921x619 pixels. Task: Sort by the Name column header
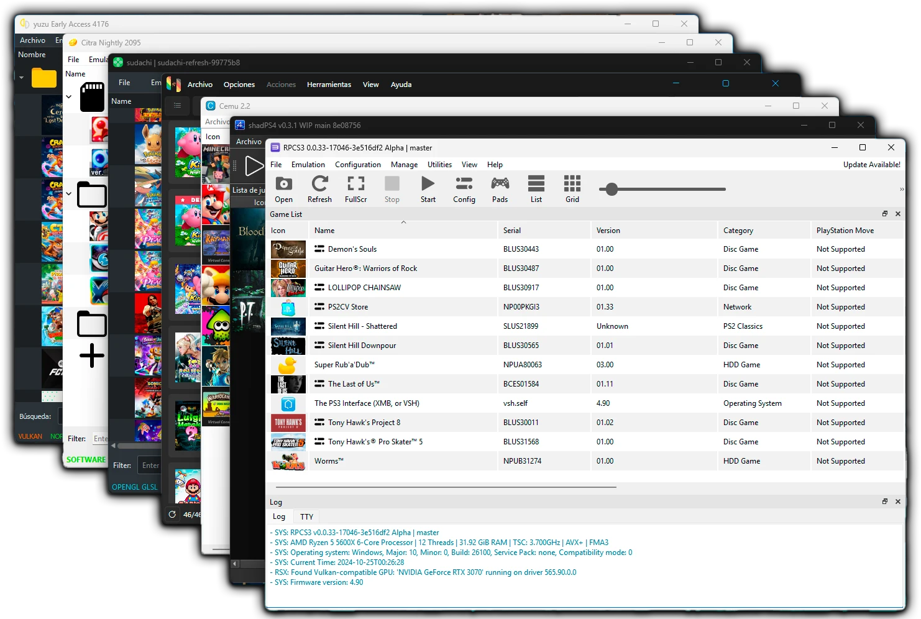point(403,231)
